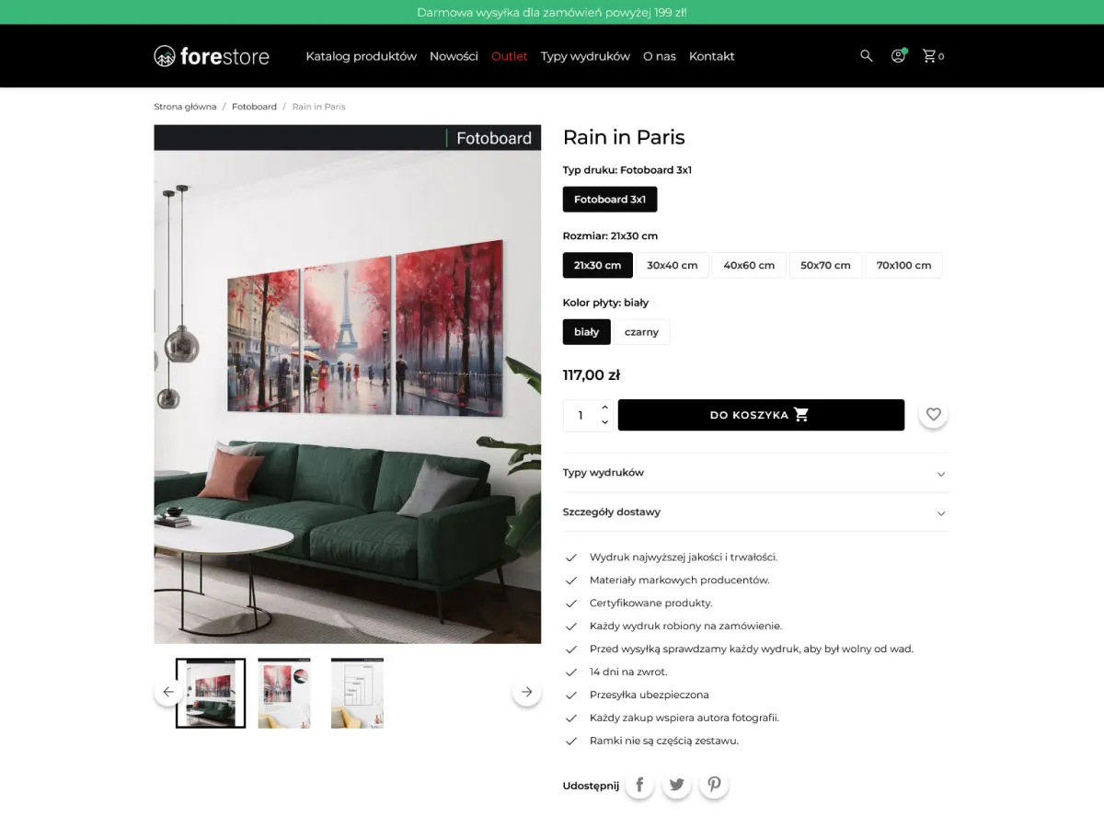
Task: Follow Fotoboard breadcrumb link
Action: click(x=254, y=107)
